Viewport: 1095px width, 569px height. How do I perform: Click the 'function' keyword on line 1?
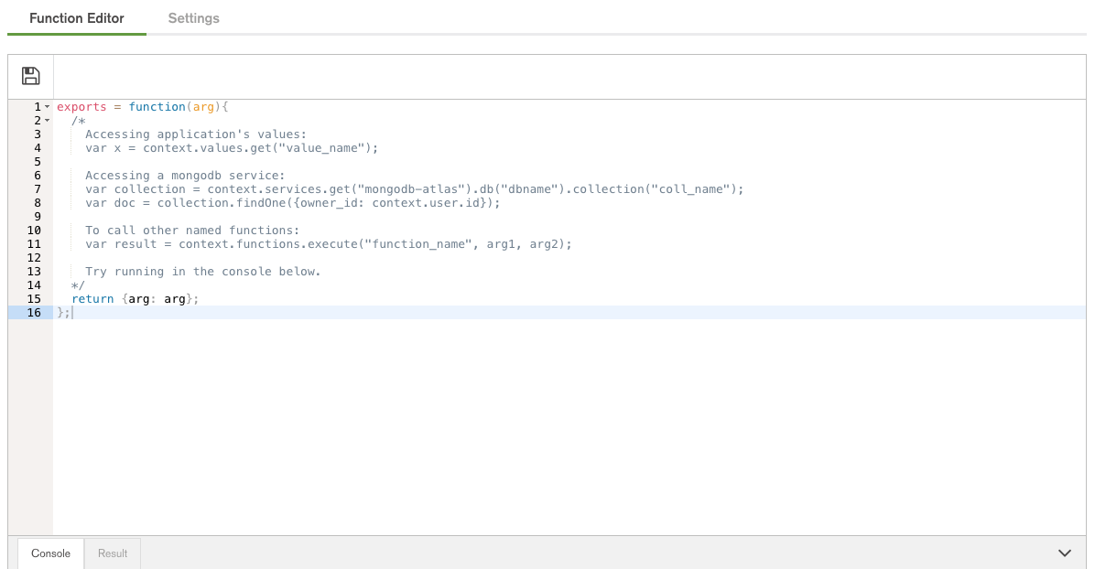pos(157,107)
